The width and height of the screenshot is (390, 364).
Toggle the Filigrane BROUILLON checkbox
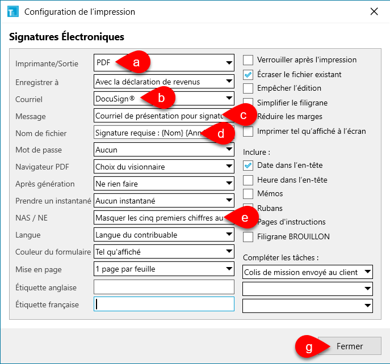(248, 237)
